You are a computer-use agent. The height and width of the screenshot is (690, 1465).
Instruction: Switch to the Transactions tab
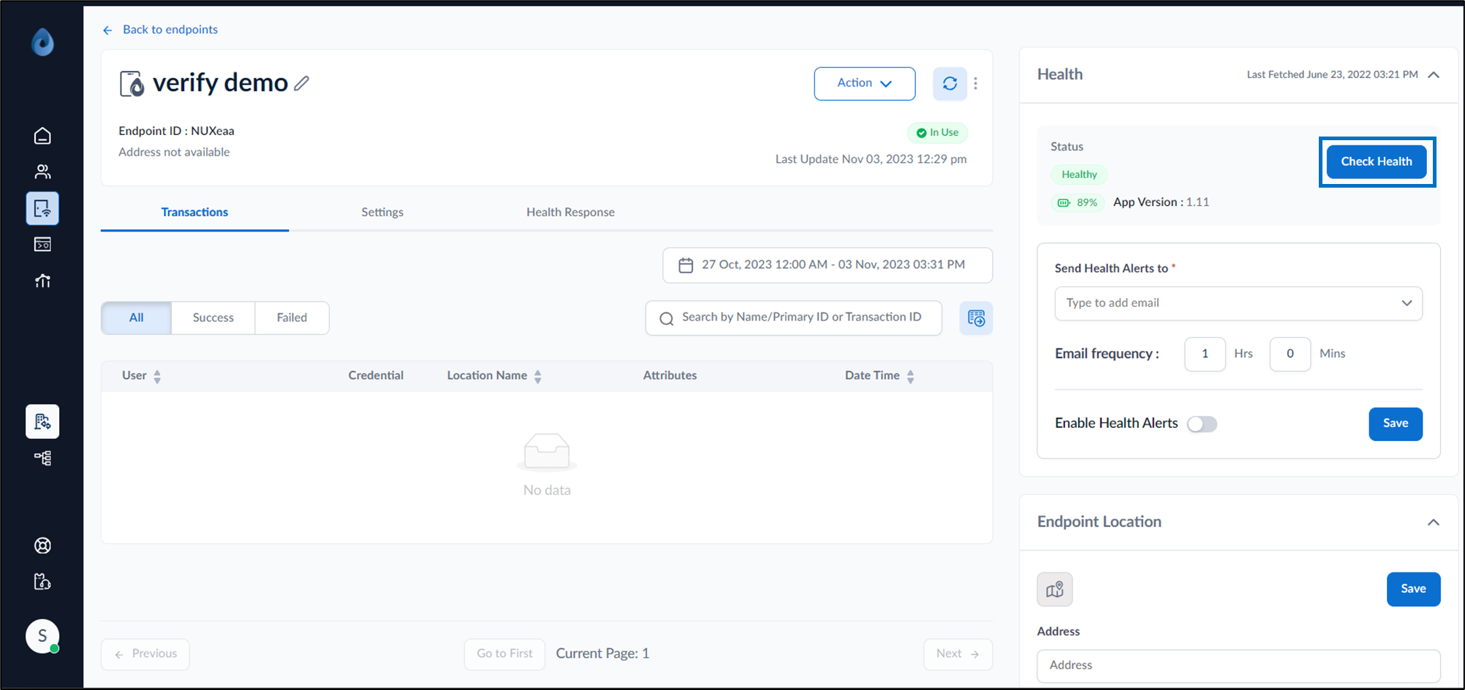pos(194,212)
